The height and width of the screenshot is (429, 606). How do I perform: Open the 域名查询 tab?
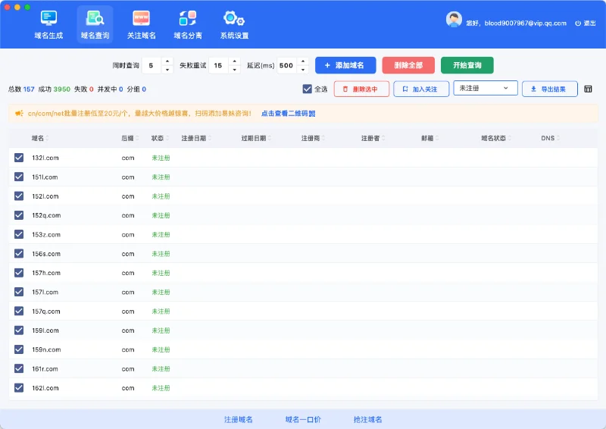pyautogui.click(x=95, y=25)
